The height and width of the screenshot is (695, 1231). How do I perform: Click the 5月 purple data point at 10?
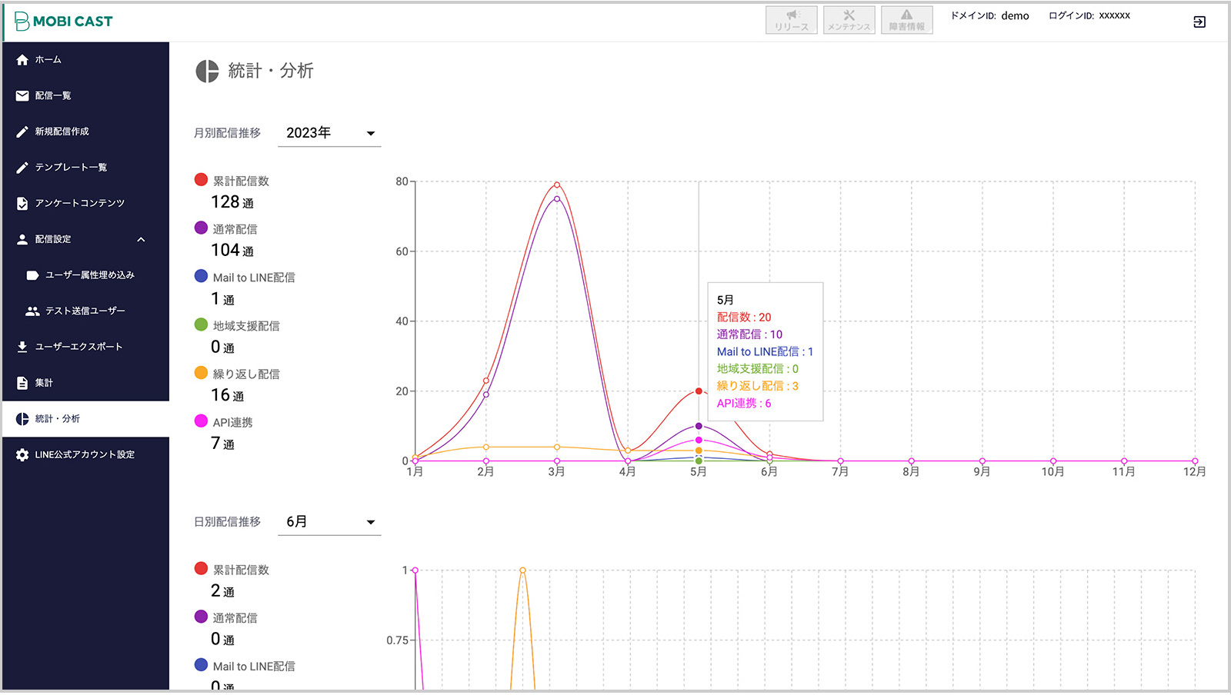(x=699, y=426)
